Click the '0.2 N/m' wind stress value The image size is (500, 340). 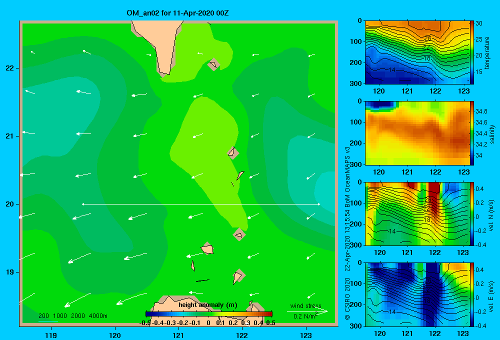(304, 316)
